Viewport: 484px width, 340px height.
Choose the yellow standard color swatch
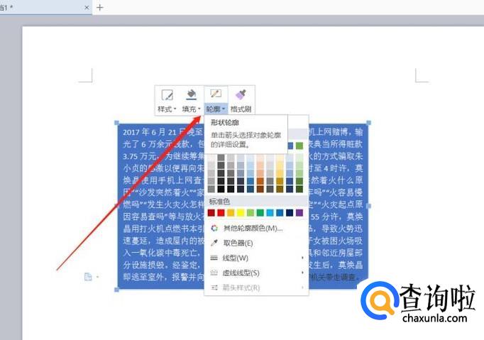241,212
